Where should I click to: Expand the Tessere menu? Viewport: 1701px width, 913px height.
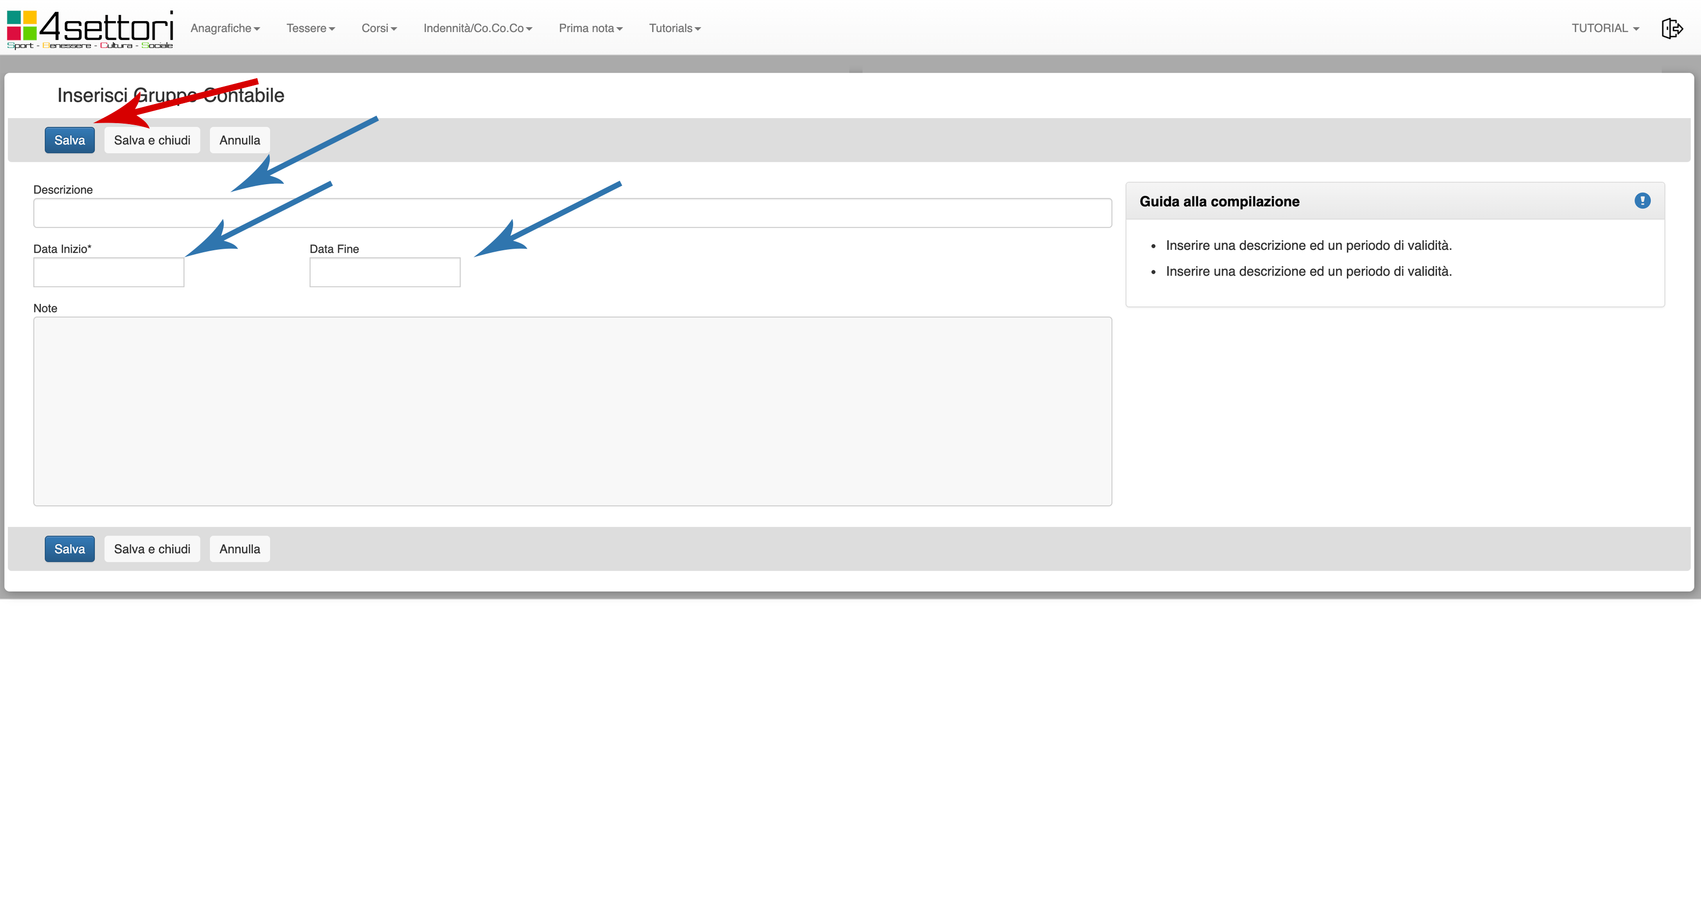[310, 29]
